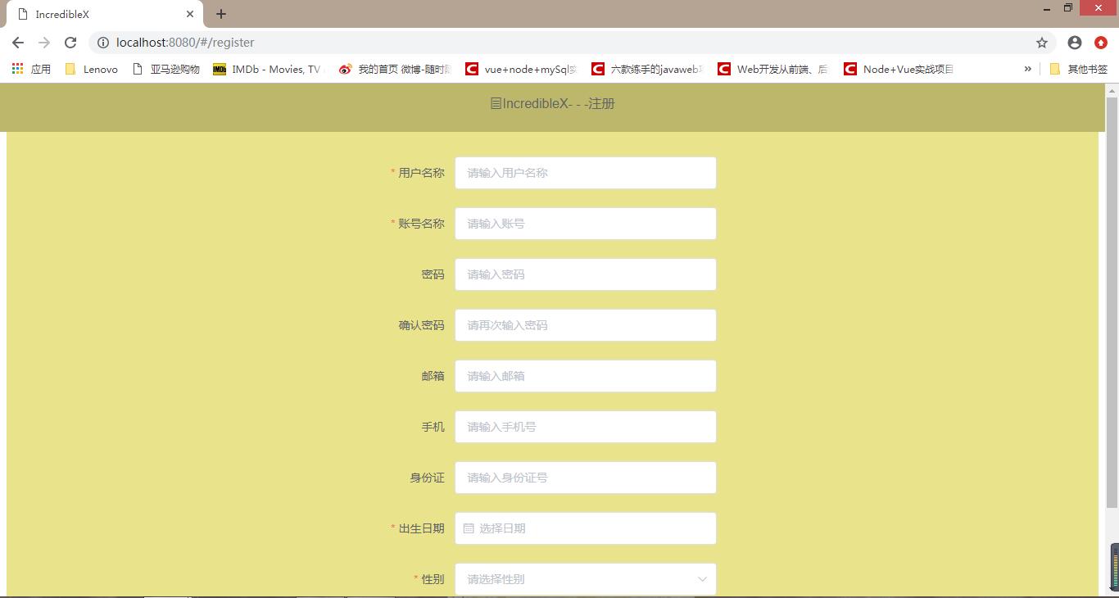The height and width of the screenshot is (598, 1119).
Task: Open the 选择日期 birth date picker
Action: pos(586,528)
